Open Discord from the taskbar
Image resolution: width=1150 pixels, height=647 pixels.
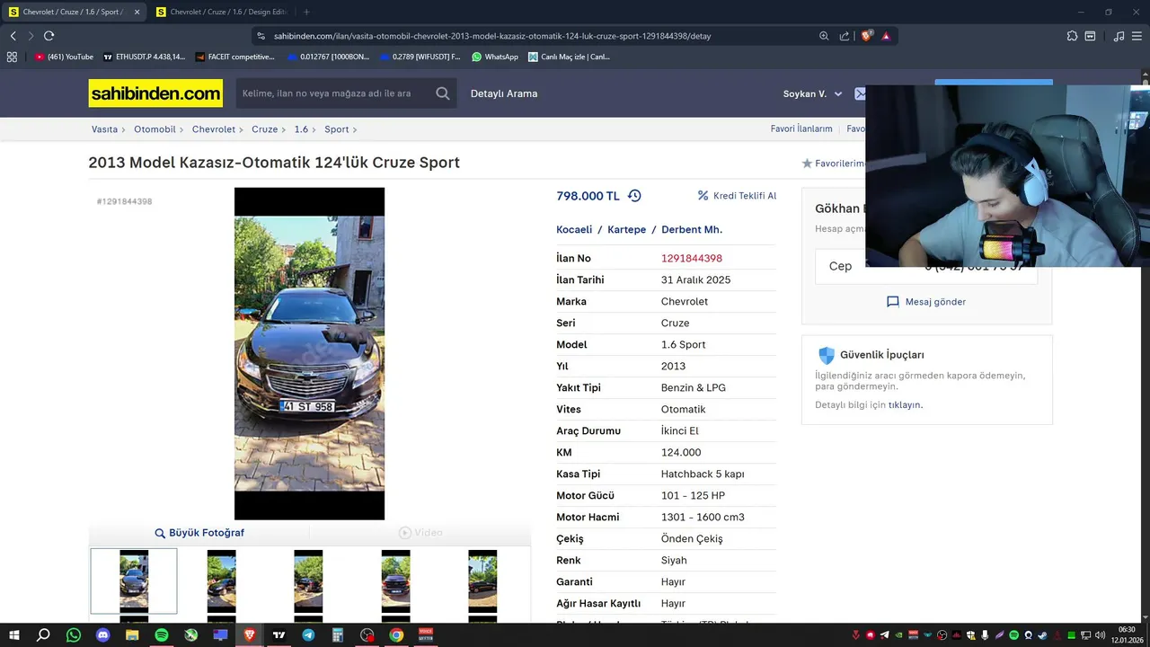point(102,635)
